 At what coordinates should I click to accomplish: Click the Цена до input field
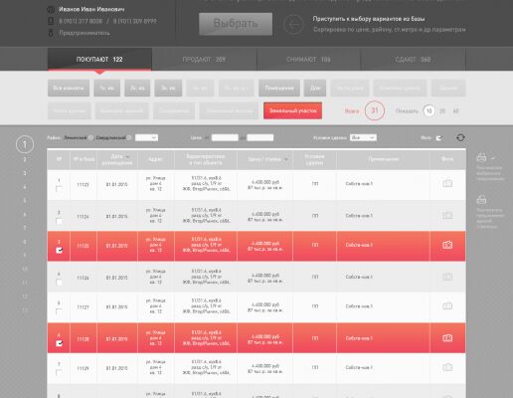[x=260, y=137]
